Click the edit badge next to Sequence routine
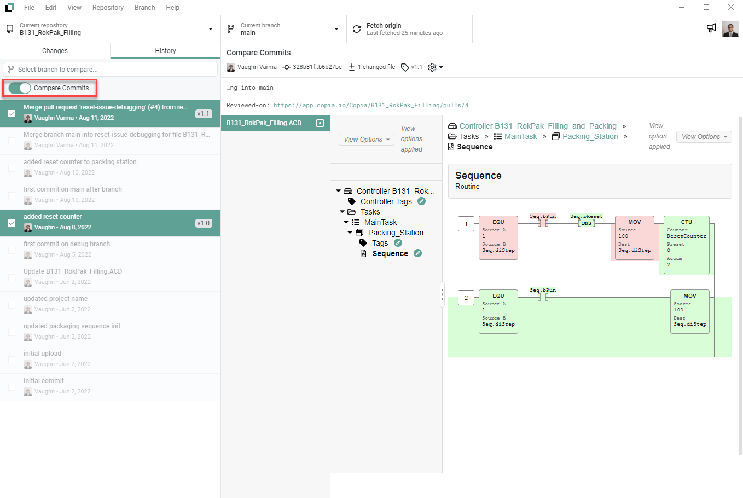 click(418, 253)
